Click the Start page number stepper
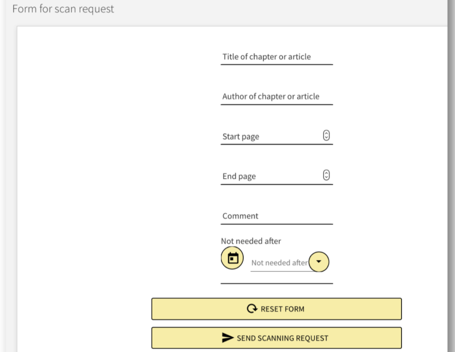The height and width of the screenshot is (352, 455). (326, 135)
